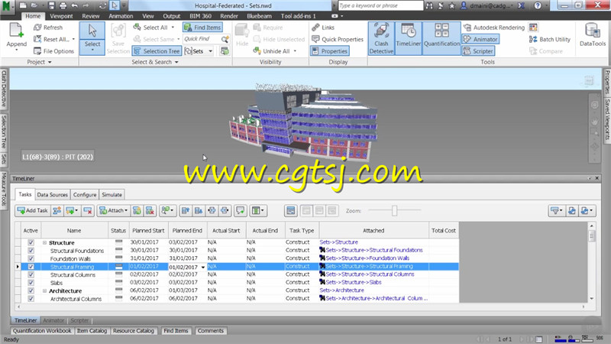Switch to Simulate tab

click(112, 195)
